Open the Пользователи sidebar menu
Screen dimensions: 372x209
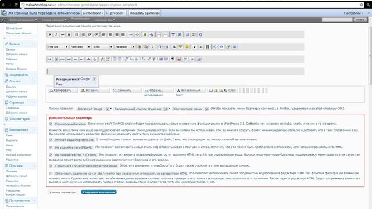pos(19,201)
